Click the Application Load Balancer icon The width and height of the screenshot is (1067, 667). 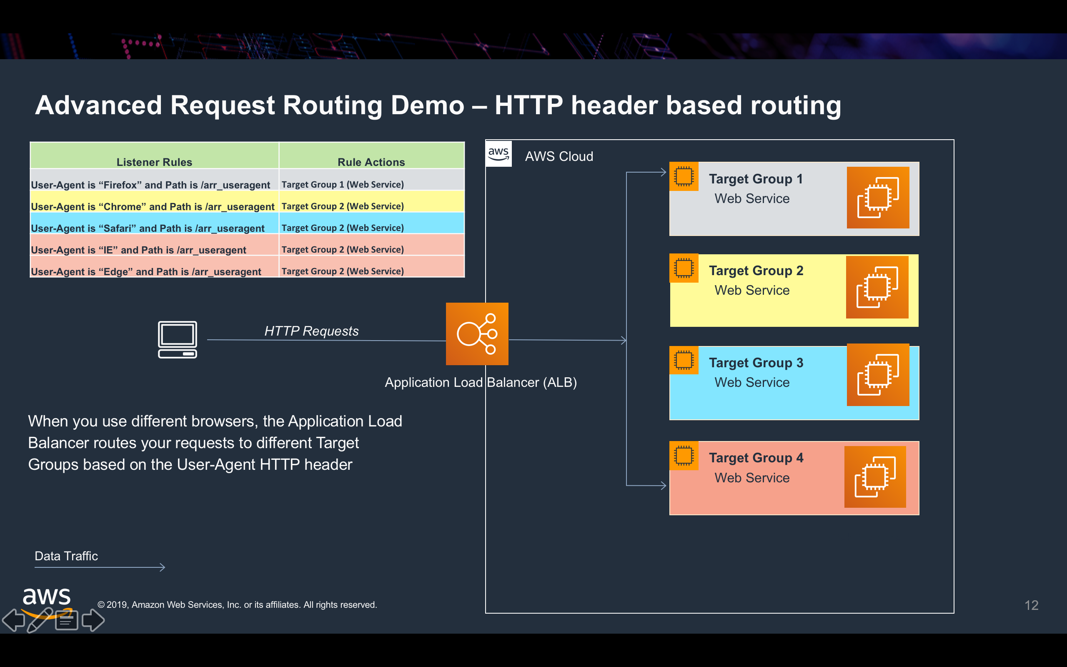[x=477, y=333]
